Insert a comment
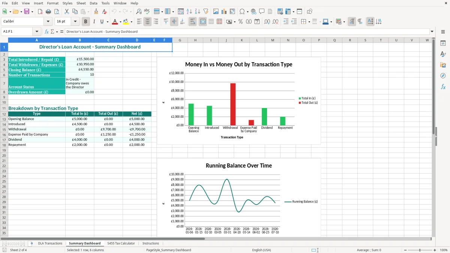450x253 pixels. tap(262, 12)
